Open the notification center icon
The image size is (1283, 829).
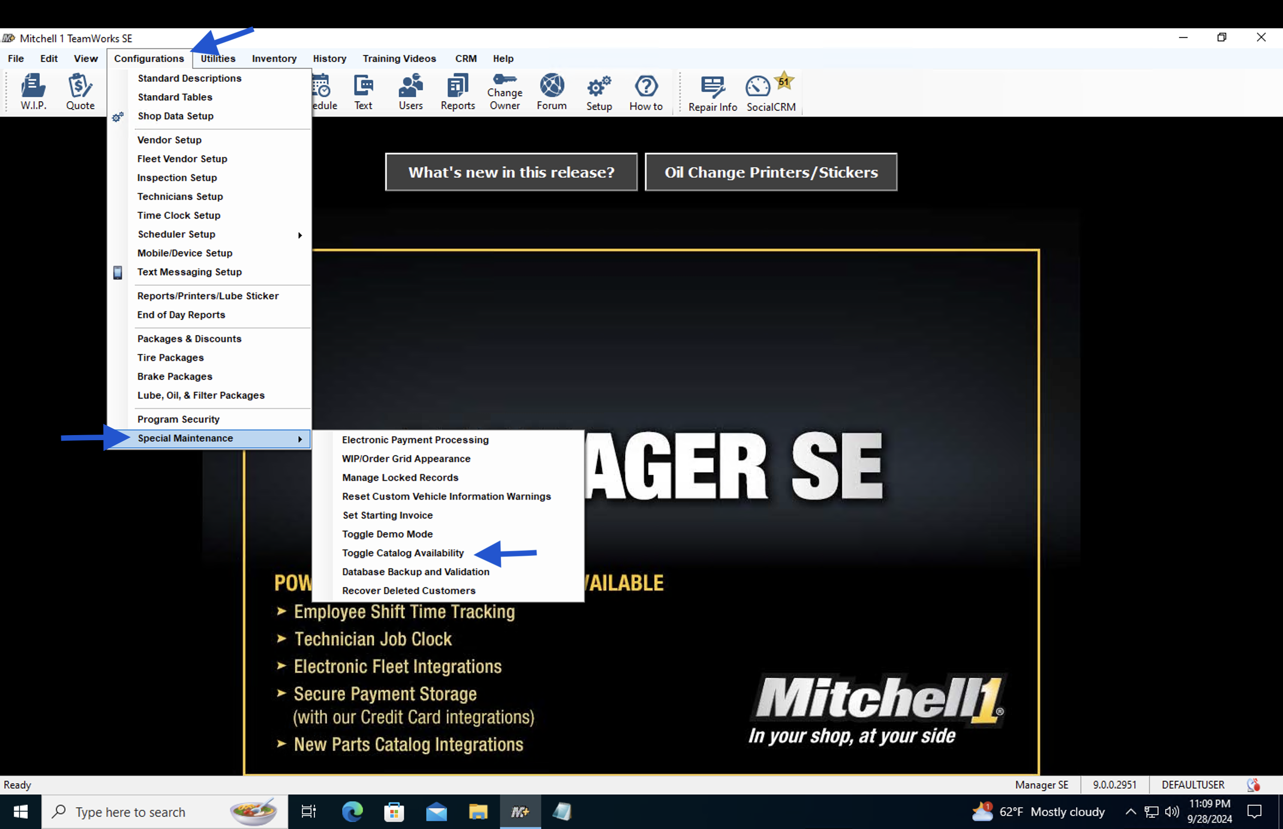click(x=1254, y=811)
